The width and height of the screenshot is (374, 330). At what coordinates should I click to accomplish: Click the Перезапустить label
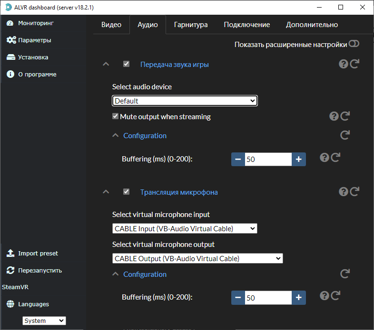[x=40, y=271]
